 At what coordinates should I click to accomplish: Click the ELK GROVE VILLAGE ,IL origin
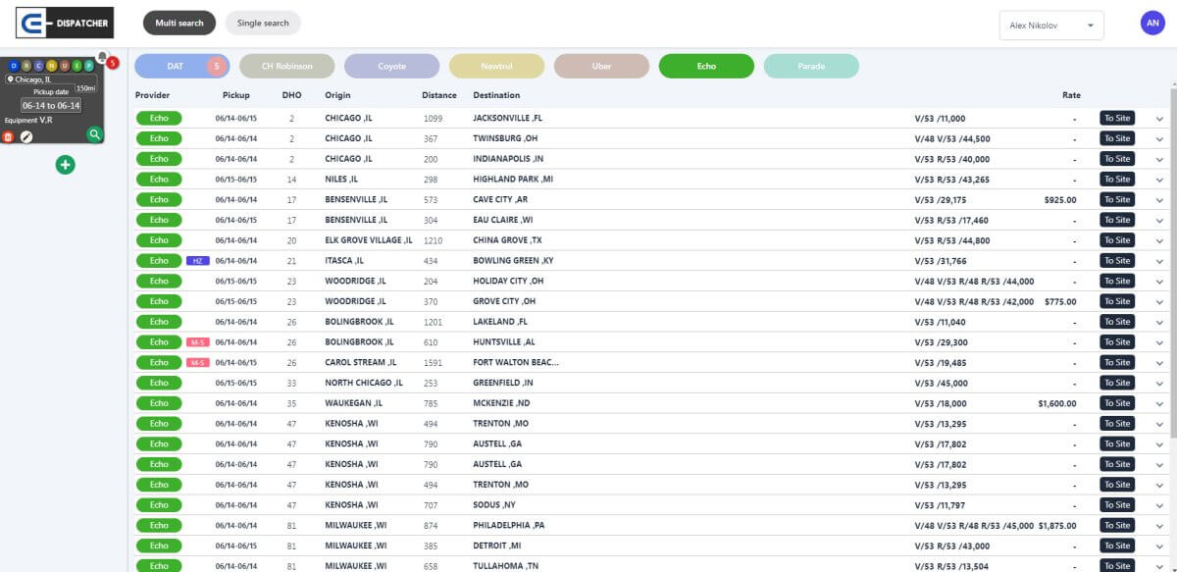(x=369, y=240)
